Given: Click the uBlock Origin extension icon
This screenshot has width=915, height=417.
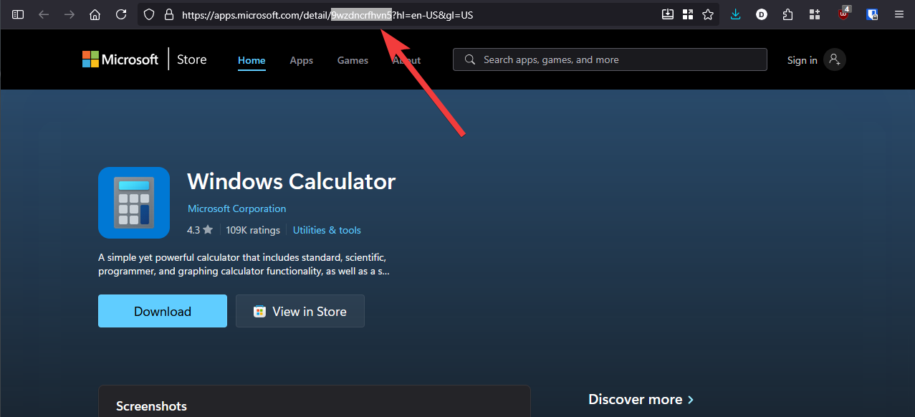Looking at the screenshot, I should coord(843,14).
